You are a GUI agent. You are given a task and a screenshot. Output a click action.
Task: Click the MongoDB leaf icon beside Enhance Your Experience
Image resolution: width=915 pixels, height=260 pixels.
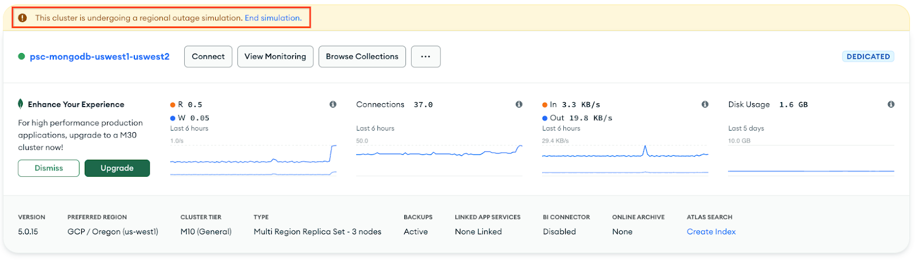21,104
